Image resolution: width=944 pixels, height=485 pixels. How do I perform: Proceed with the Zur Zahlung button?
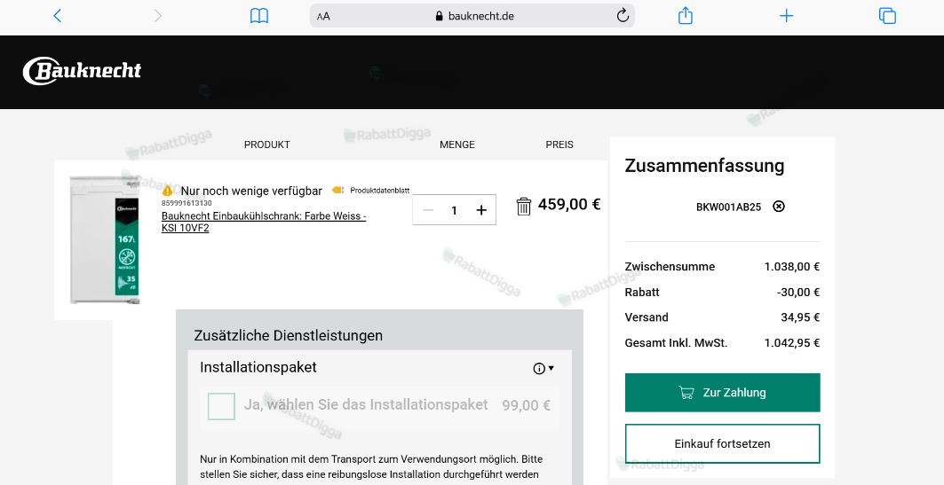pyautogui.click(x=723, y=393)
